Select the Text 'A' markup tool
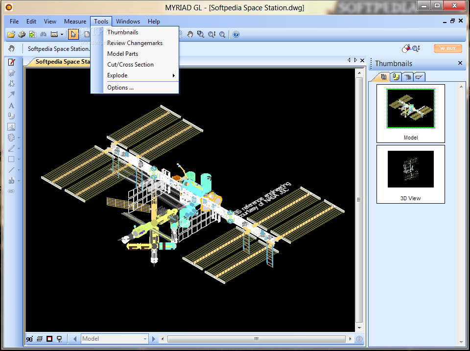470x351 pixels. point(11,106)
